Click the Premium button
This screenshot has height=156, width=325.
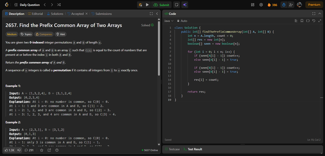click(314, 5)
